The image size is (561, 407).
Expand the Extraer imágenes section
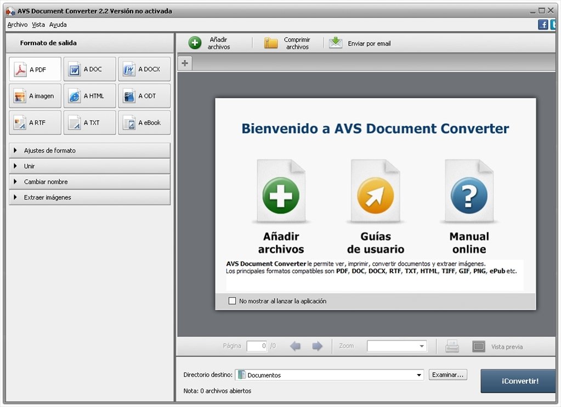[x=90, y=197]
